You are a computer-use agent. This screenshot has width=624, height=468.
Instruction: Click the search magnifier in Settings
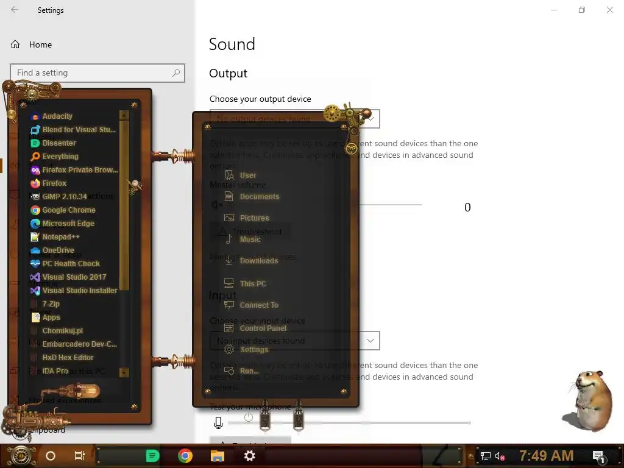[176, 73]
